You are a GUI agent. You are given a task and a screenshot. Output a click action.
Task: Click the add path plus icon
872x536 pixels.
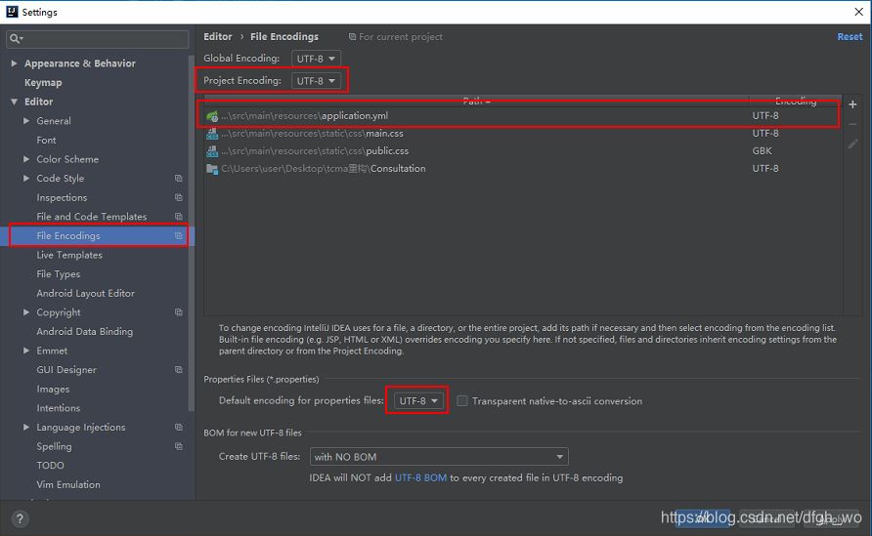point(852,104)
